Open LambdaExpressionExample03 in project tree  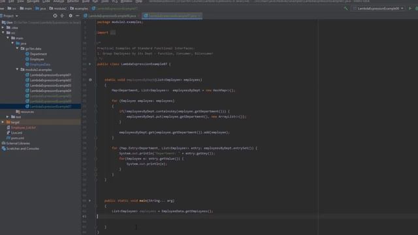(50, 86)
